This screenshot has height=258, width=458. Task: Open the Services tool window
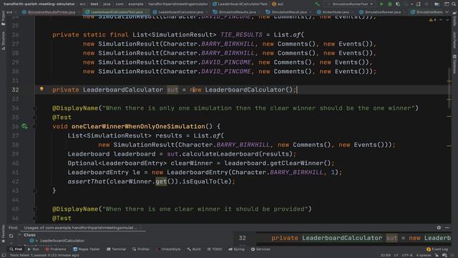click(x=260, y=249)
